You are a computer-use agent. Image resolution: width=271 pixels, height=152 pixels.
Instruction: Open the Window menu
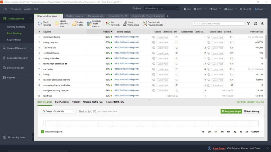28,9
